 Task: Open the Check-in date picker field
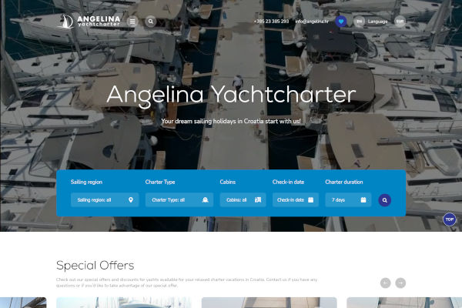click(296, 200)
